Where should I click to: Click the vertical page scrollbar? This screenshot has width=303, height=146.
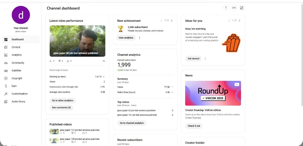pyautogui.click(x=302, y=55)
